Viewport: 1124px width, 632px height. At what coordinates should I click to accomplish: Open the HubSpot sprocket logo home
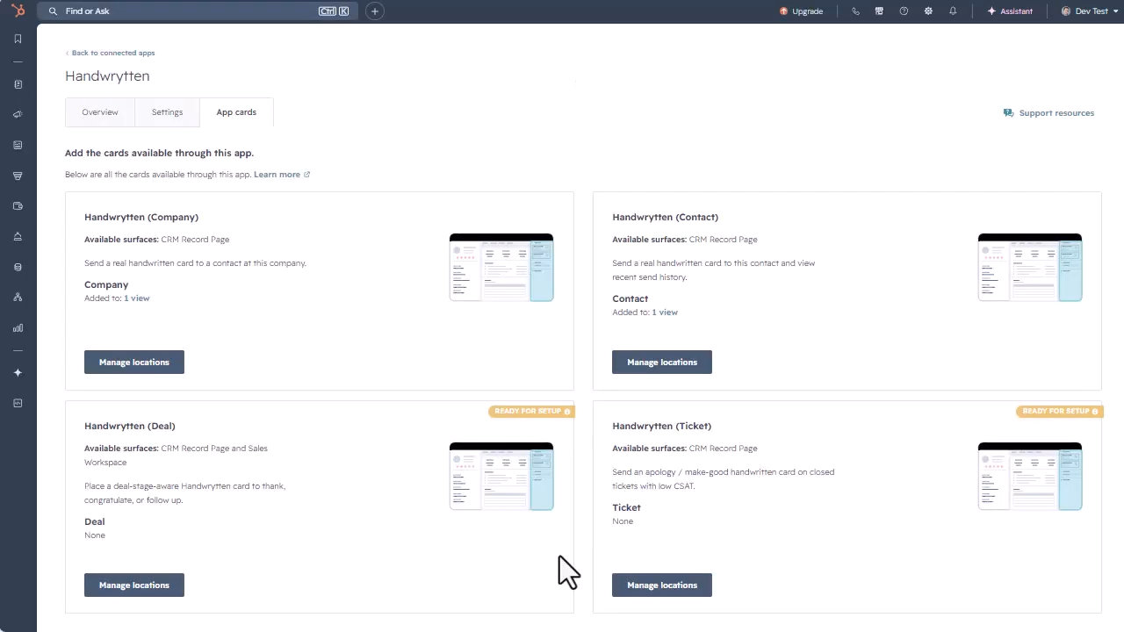click(x=18, y=11)
